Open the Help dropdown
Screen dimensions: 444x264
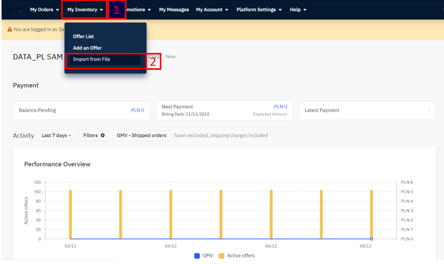pyautogui.click(x=298, y=10)
